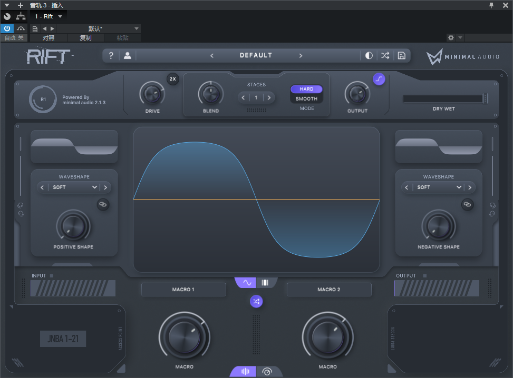Toggle the light/dark theme icon
This screenshot has width=513, height=378.
pos(369,55)
